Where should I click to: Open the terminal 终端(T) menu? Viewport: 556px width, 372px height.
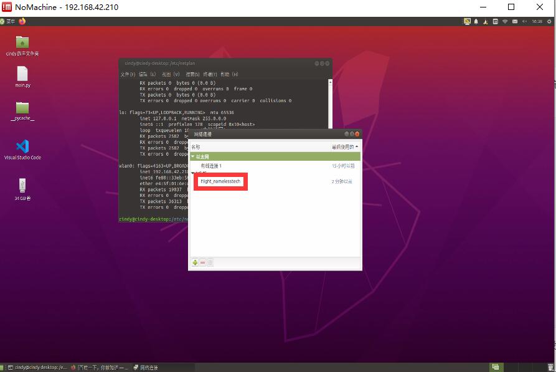tap(210, 74)
